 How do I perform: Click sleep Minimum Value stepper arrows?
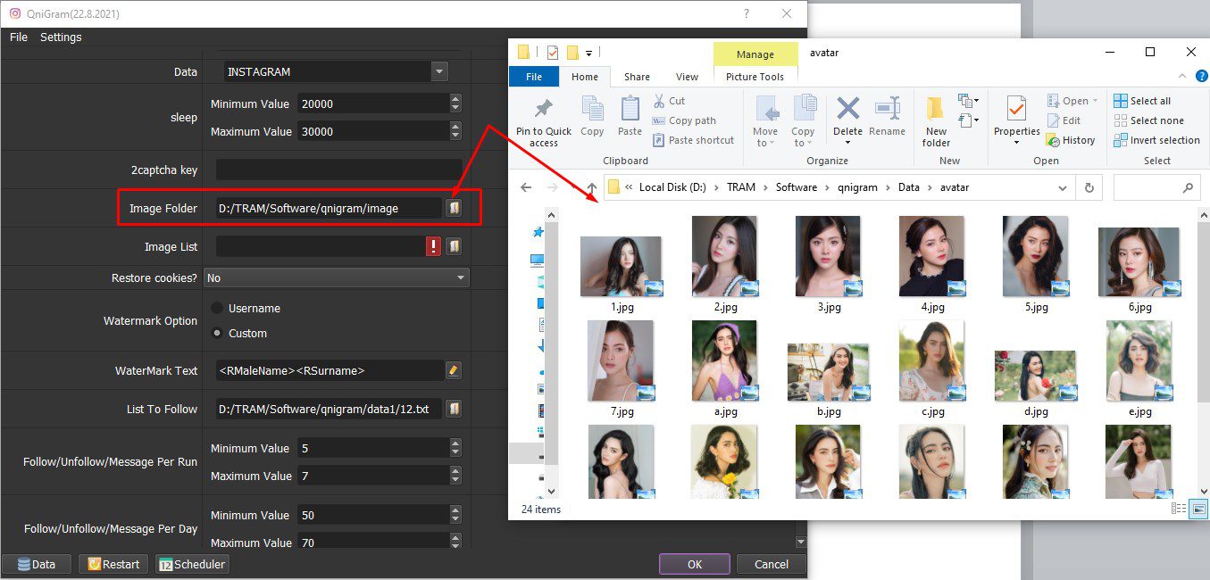[x=455, y=104]
